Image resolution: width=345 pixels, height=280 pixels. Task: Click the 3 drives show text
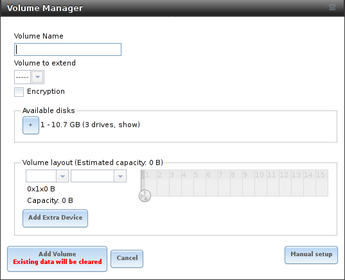point(112,125)
